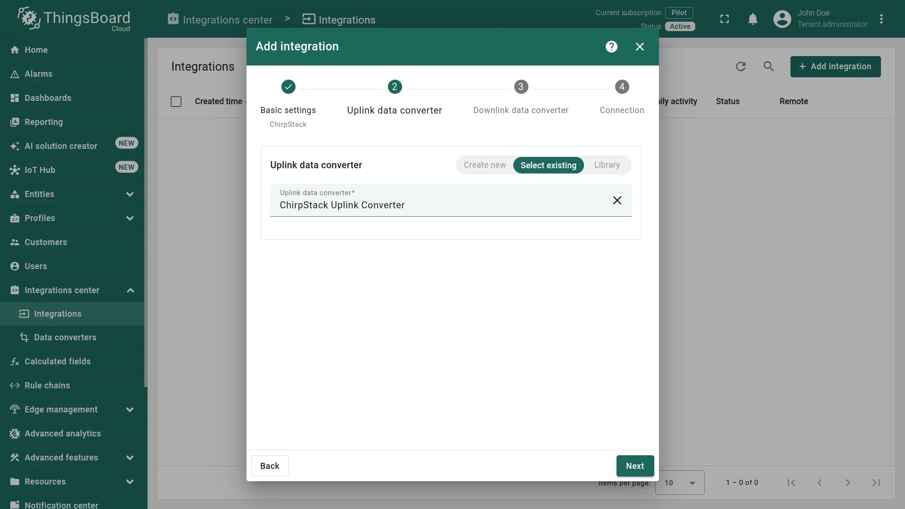Open the help icon in Add integration dialog

(611, 47)
